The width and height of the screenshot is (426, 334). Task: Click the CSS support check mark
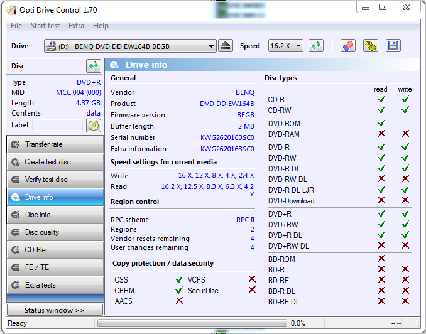point(179,279)
